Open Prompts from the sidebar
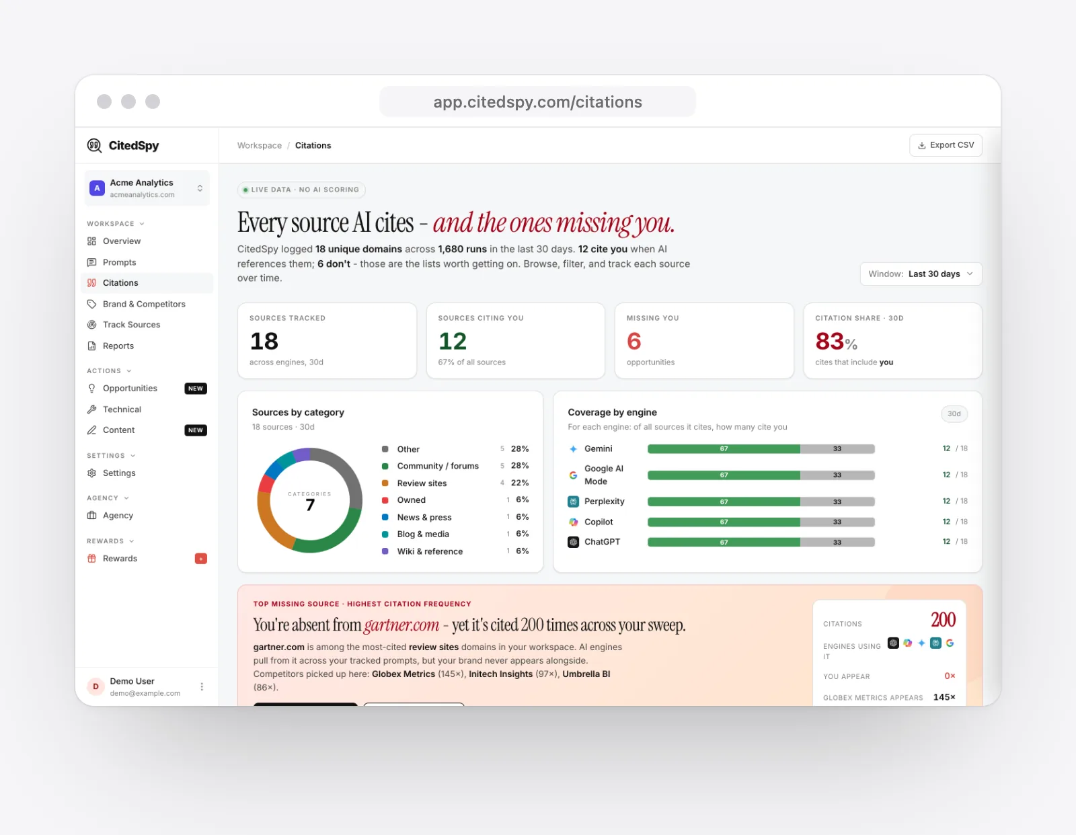1076x835 pixels. pos(147,262)
